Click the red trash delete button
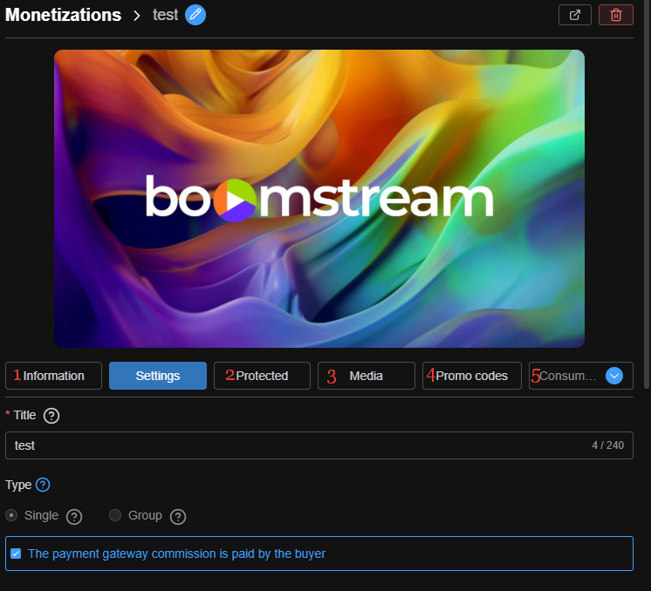651x591 pixels. (616, 15)
